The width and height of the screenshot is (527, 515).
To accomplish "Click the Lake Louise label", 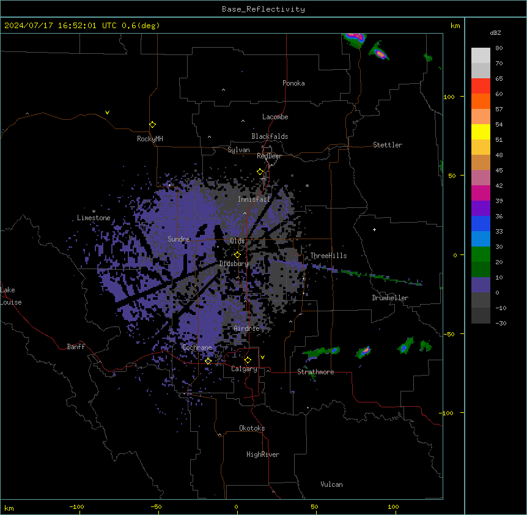I will point(11,296).
